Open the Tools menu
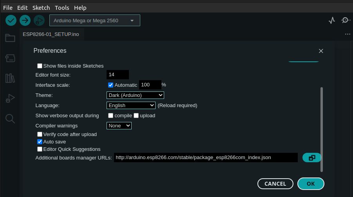This screenshot has height=197, width=353. 62,8
